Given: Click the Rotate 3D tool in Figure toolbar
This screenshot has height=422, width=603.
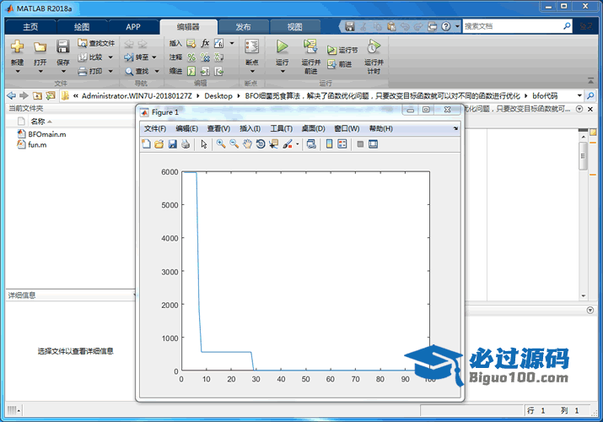Looking at the screenshot, I should click(x=261, y=144).
